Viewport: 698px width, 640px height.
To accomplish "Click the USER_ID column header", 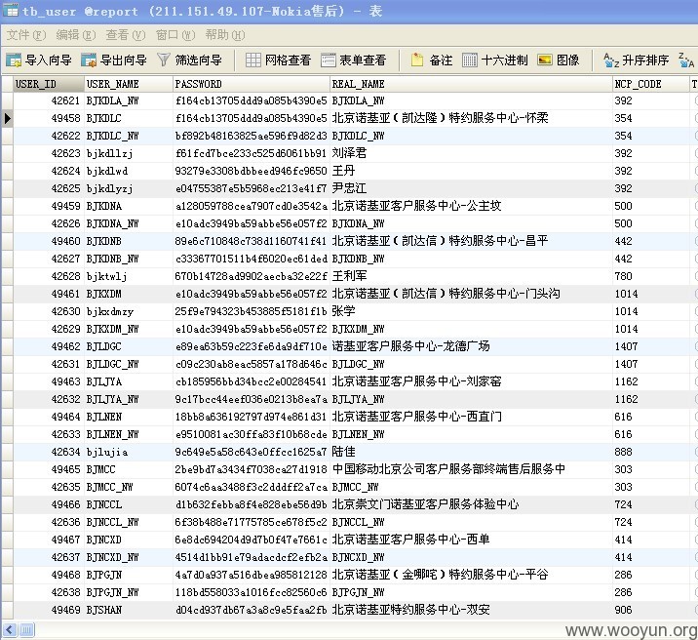I will (x=49, y=84).
